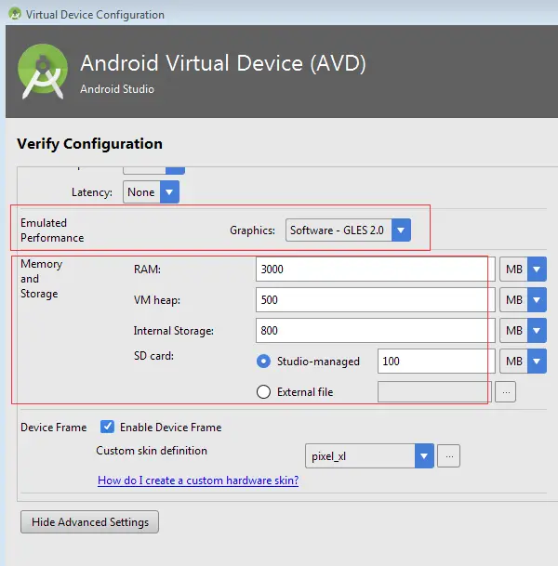Screen dimensions: 558x566
Task: Toggle the Enable Device Frame checkbox
Action: tap(107, 427)
